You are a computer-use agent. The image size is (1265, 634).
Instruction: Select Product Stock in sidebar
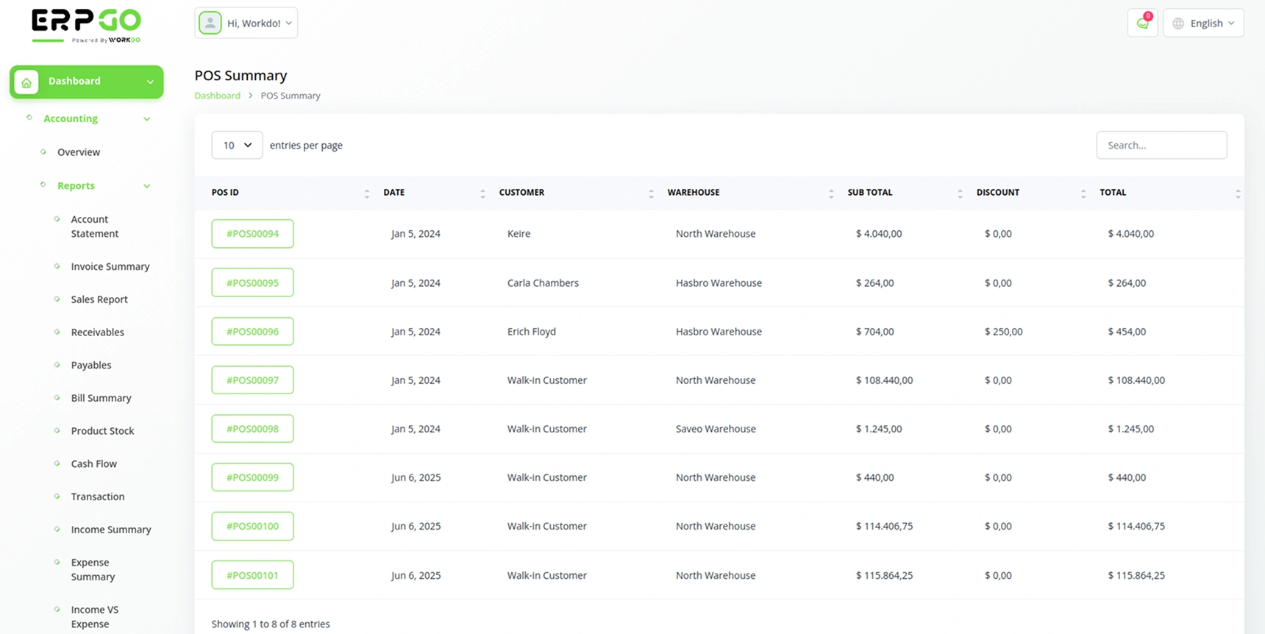click(102, 431)
